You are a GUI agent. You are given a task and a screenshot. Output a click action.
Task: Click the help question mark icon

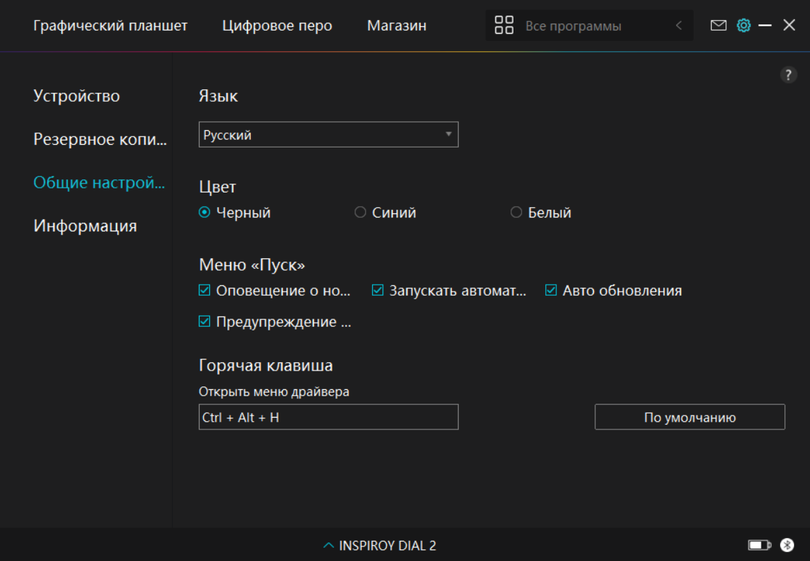tap(789, 75)
